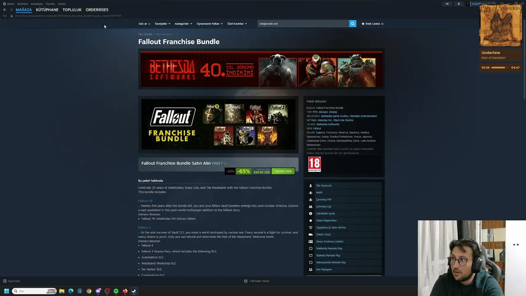Open the Steam announcements megaphone
The height and width of the screenshot is (296, 526).
click(x=447, y=4)
